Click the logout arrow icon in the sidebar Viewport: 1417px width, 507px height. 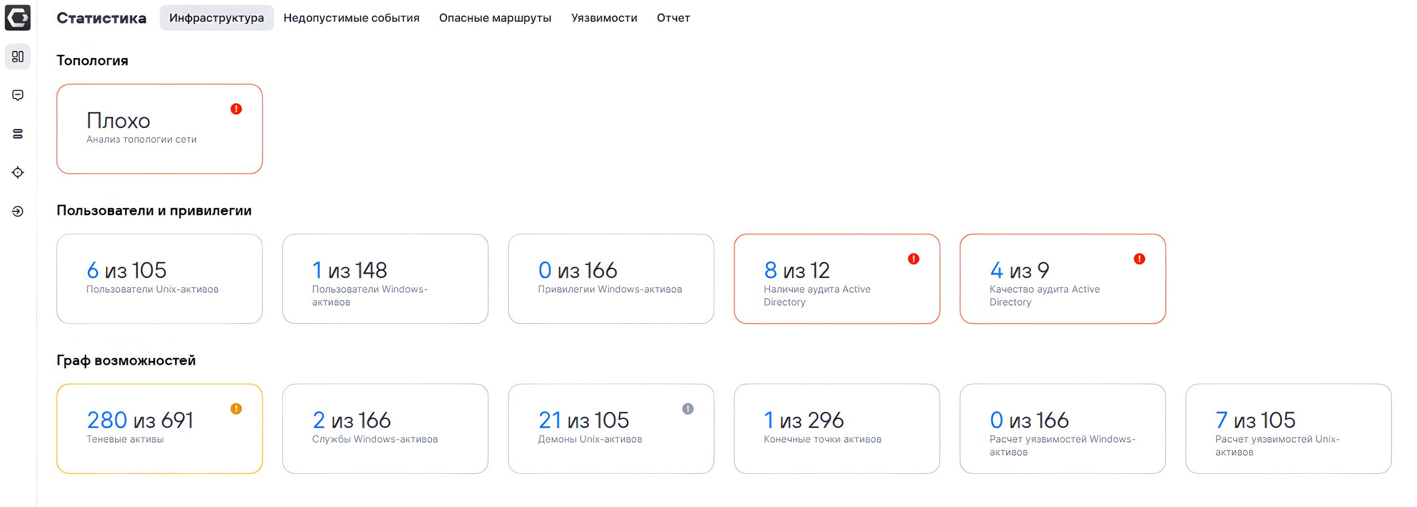18,211
